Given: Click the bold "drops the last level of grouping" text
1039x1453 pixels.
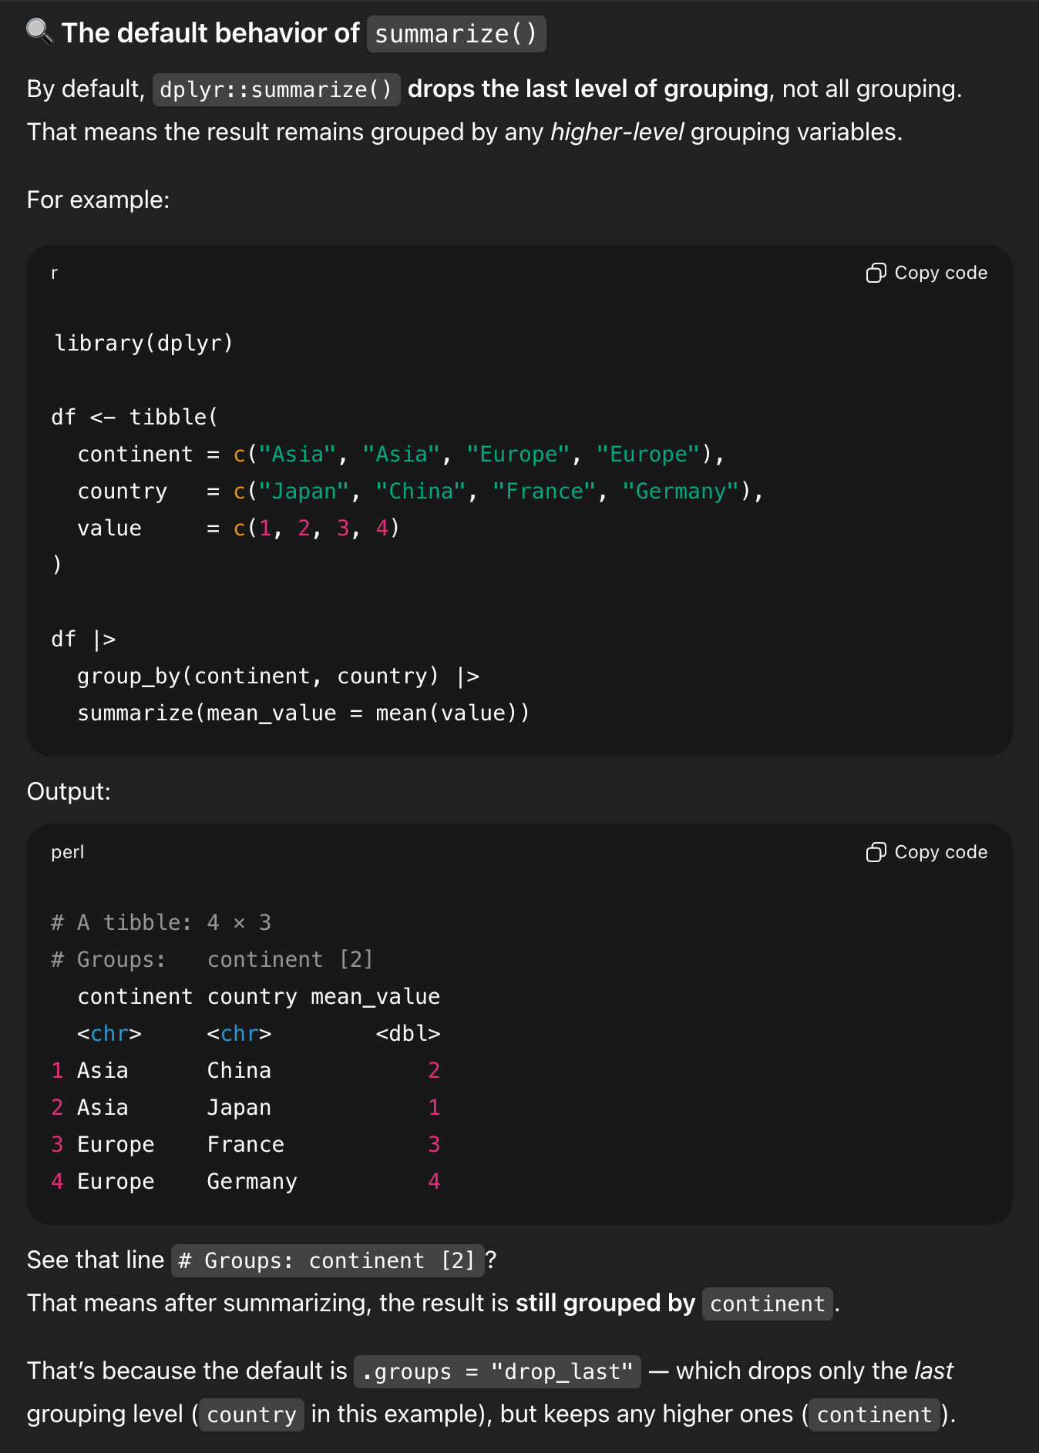Looking at the screenshot, I should pyautogui.click(x=587, y=89).
